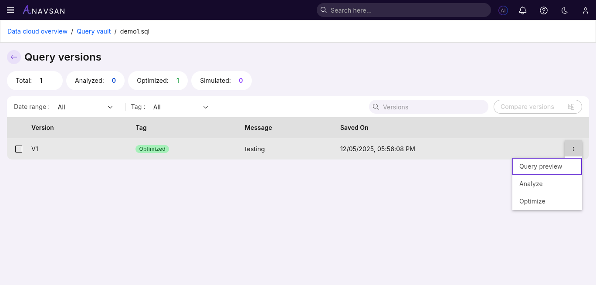Viewport: 596px width, 285px height.
Task: Toggle dark mode with the moon icon
Action: pyautogui.click(x=565, y=10)
